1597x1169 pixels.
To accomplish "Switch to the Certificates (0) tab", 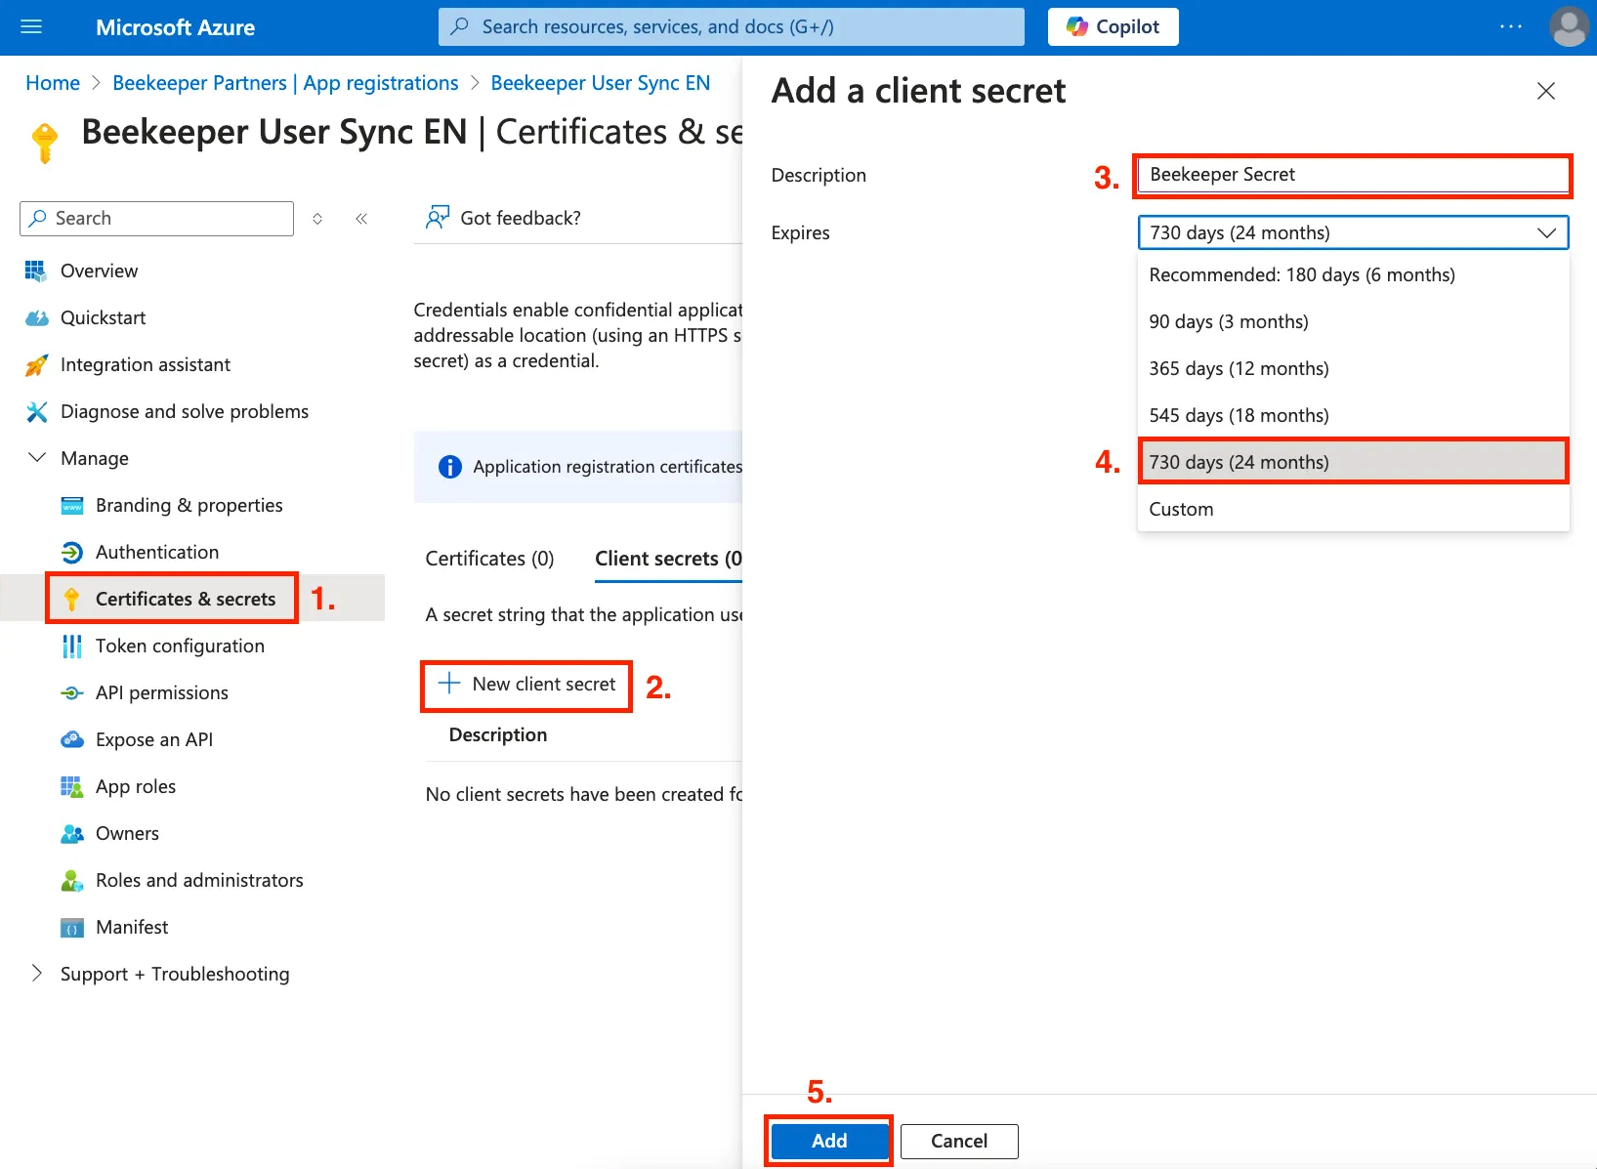I will tap(489, 559).
